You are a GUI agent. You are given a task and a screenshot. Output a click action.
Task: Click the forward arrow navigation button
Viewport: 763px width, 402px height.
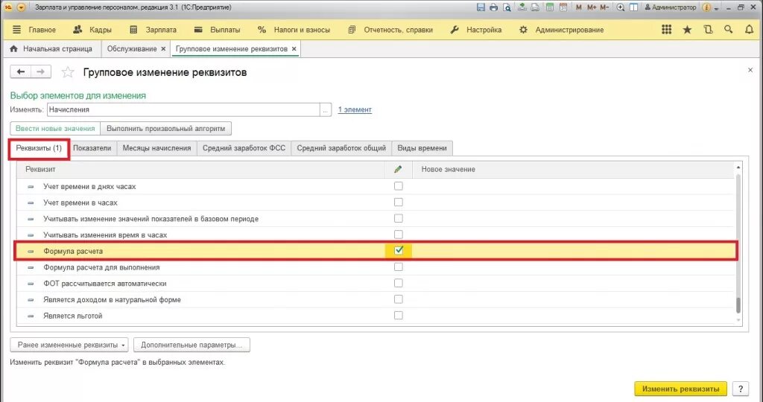pos(41,72)
